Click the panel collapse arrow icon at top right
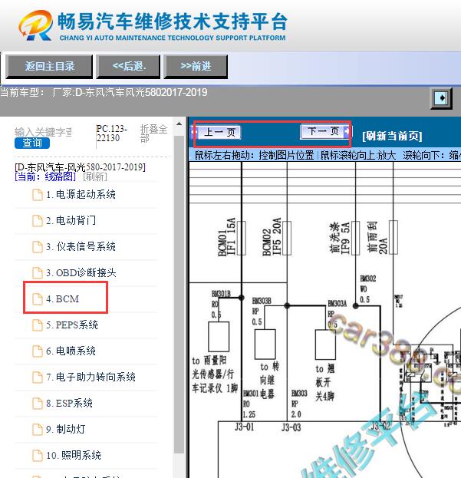Viewport: 461px width, 478px height. [x=441, y=98]
